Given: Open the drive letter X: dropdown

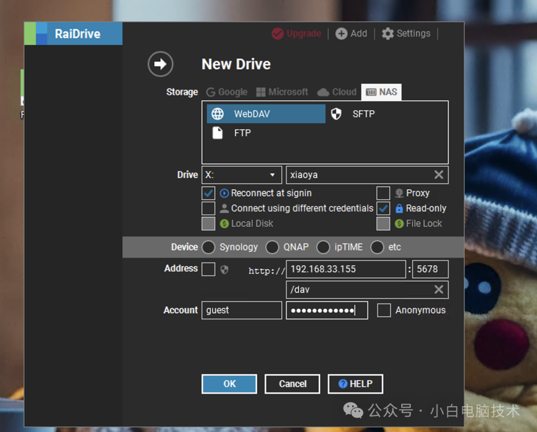Looking at the screenshot, I should (x=242, y=175).
